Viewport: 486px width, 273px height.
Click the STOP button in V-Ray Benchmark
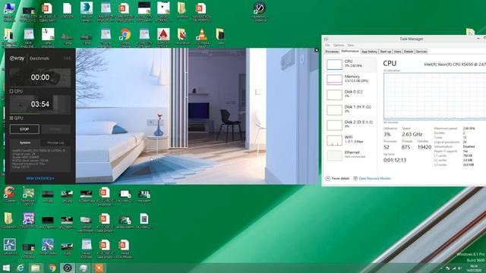click(24, 129)
